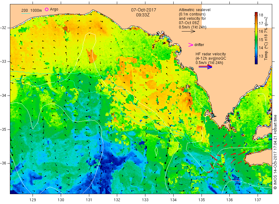Viewport: 279px width, 204px height.
Task: Click the longitude label 137
Action: point(258,200)
